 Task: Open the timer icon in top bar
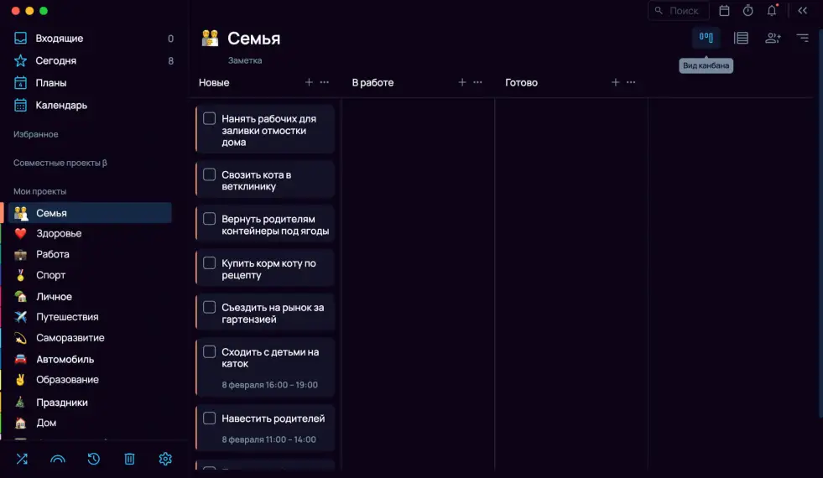(x=748, y=11)
